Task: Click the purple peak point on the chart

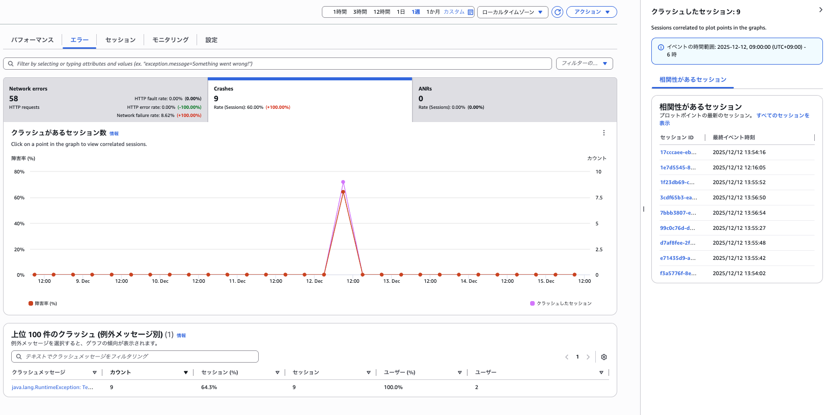Action: pos(343,182)
